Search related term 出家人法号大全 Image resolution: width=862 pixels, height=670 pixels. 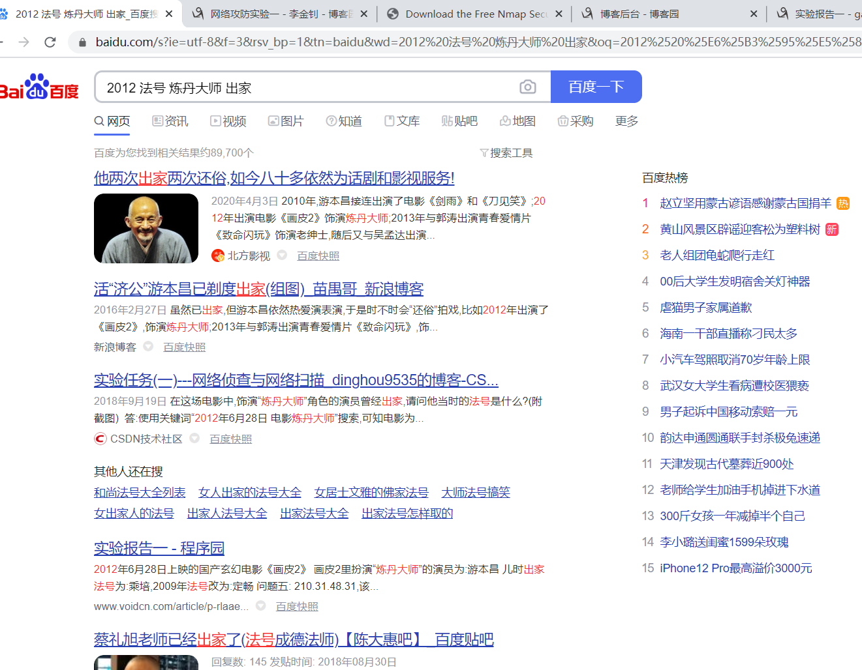[227, 514]
